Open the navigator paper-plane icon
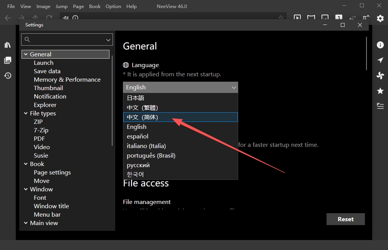Image resolution: width=388 pixels, height=250 pixels. point(380,60)
